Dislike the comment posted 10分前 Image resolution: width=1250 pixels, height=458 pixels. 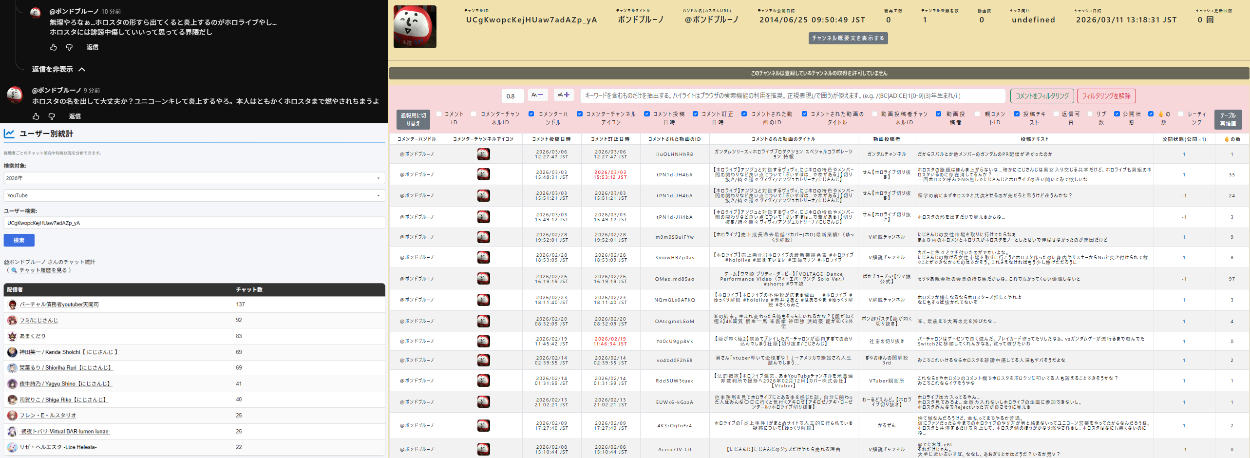(x=69, y=47)
